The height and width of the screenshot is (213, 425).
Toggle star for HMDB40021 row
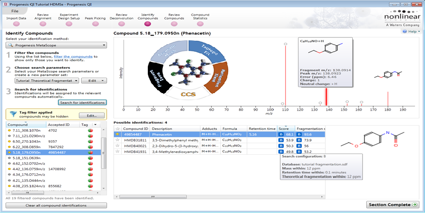[117, 146]
